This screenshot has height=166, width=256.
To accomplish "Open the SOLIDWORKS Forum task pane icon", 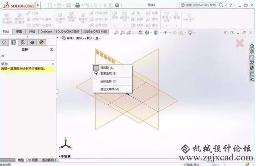I will pos(252,79).
